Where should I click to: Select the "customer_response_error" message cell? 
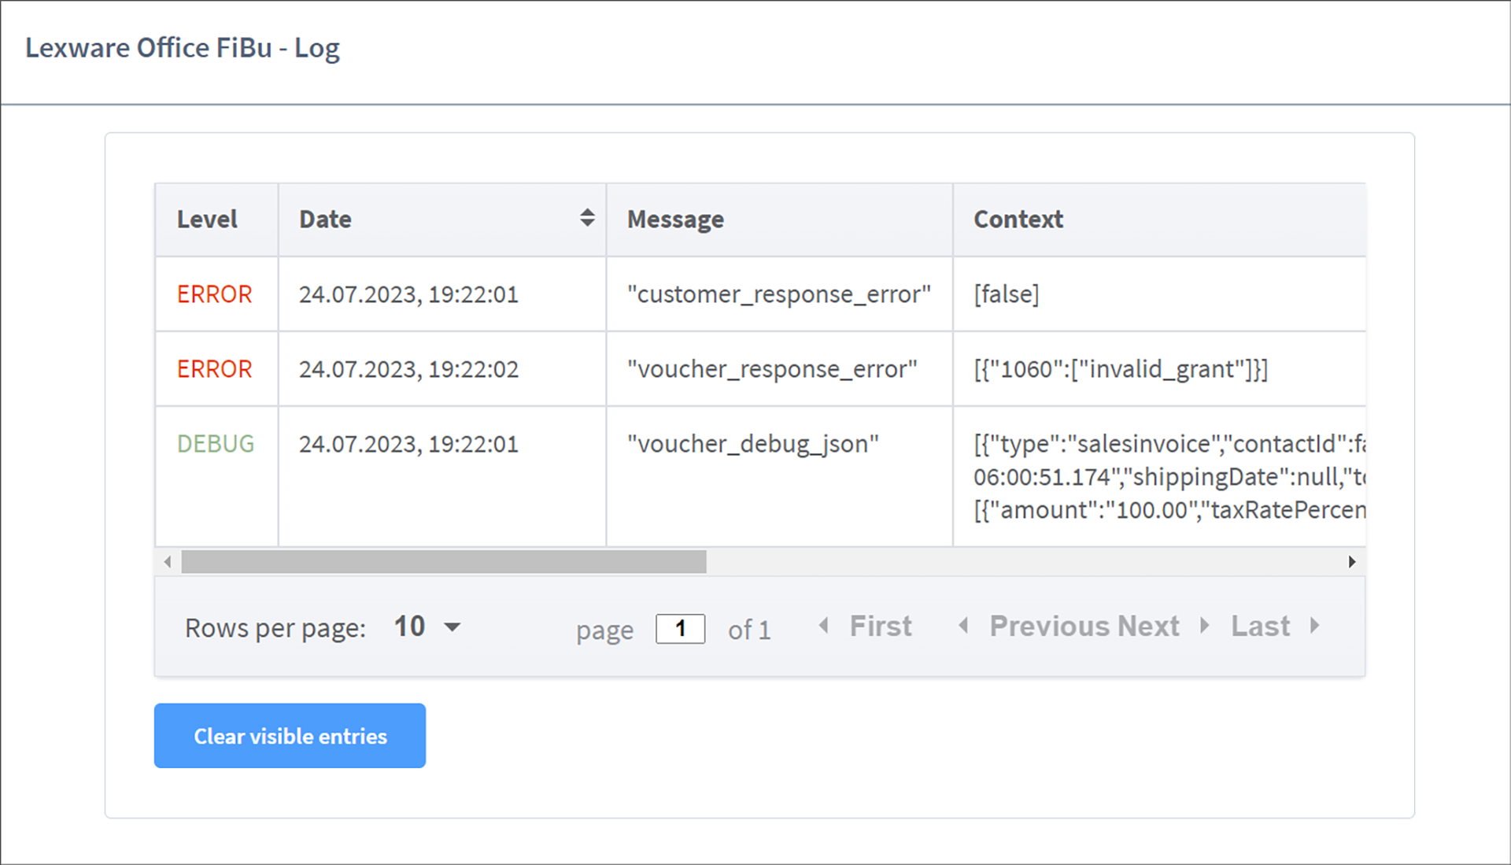point(779,294)
